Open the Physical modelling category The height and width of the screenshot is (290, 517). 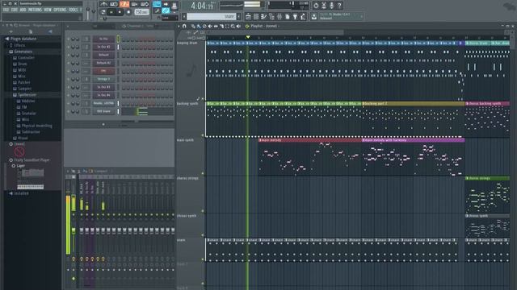tap(37, 126)
